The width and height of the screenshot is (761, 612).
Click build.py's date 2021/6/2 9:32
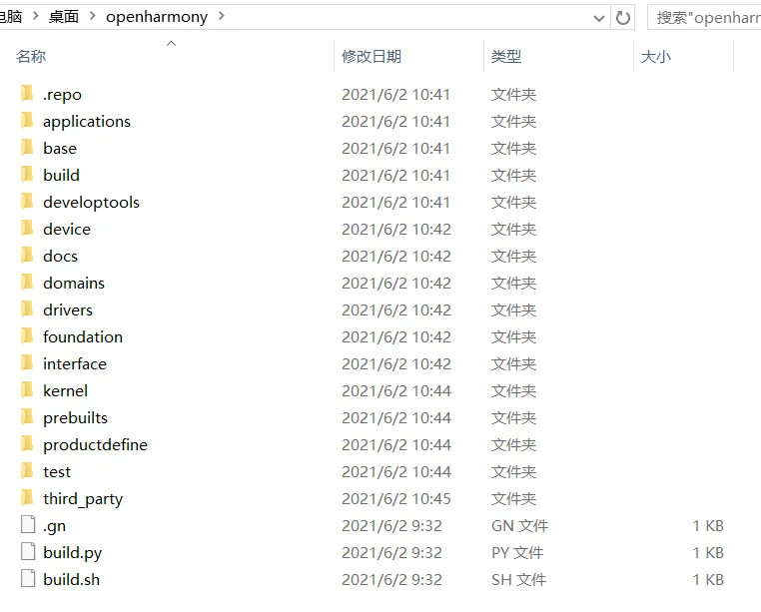pyautogui.click(x=392, y=552)
